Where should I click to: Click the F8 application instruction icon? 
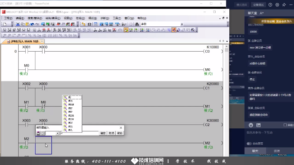pyautogui.click(x=29, y=30)
